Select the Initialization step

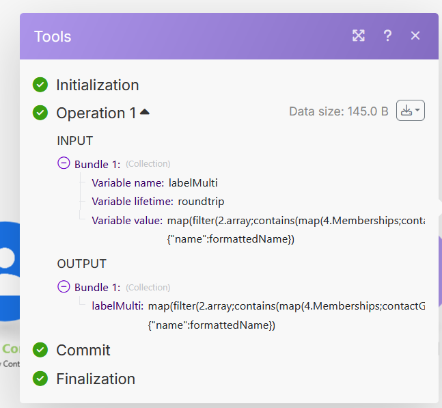tap(97, 85)
